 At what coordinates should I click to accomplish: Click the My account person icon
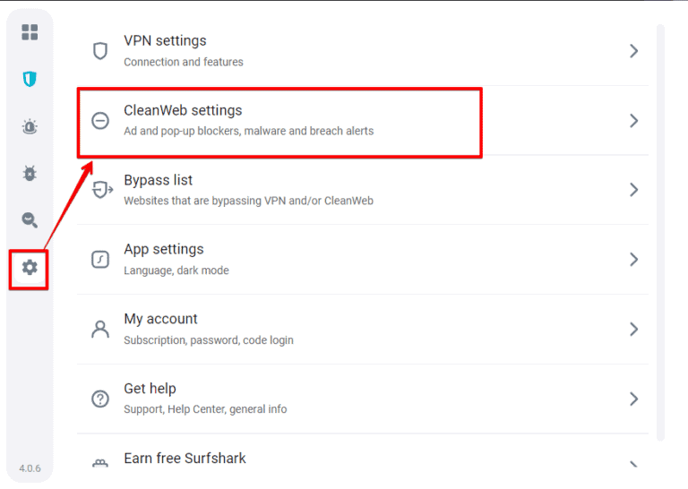100,329
